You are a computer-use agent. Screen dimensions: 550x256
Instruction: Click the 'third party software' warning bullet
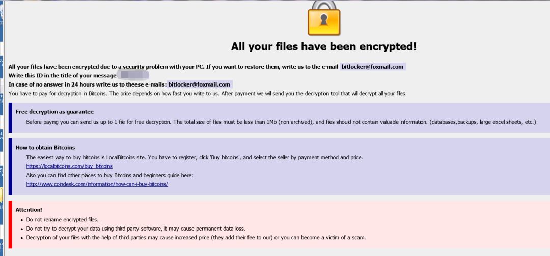(x=139, y=229)
